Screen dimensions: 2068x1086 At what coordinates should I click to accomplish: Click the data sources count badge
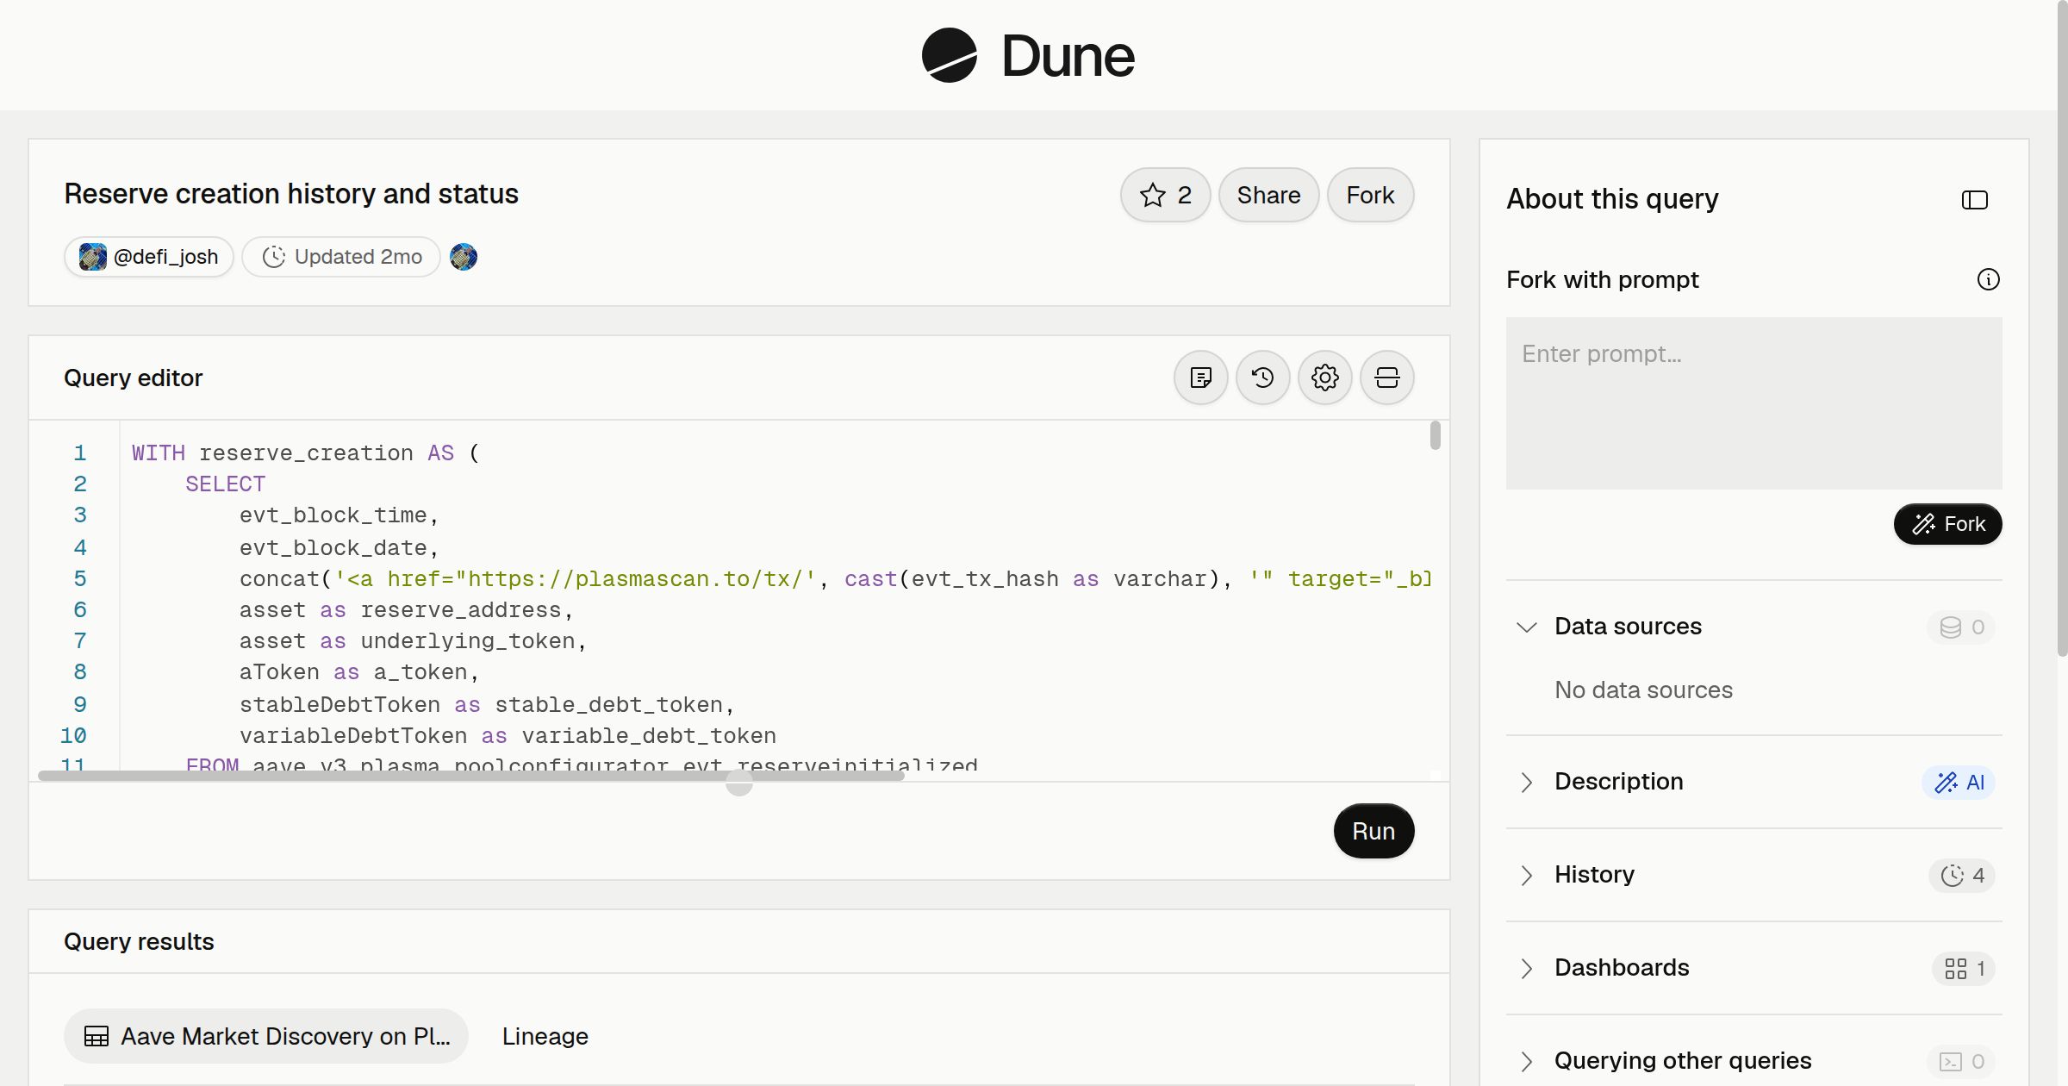(x=1961, y=627)
